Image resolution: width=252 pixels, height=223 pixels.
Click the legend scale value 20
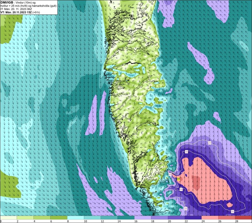[169, 221]
